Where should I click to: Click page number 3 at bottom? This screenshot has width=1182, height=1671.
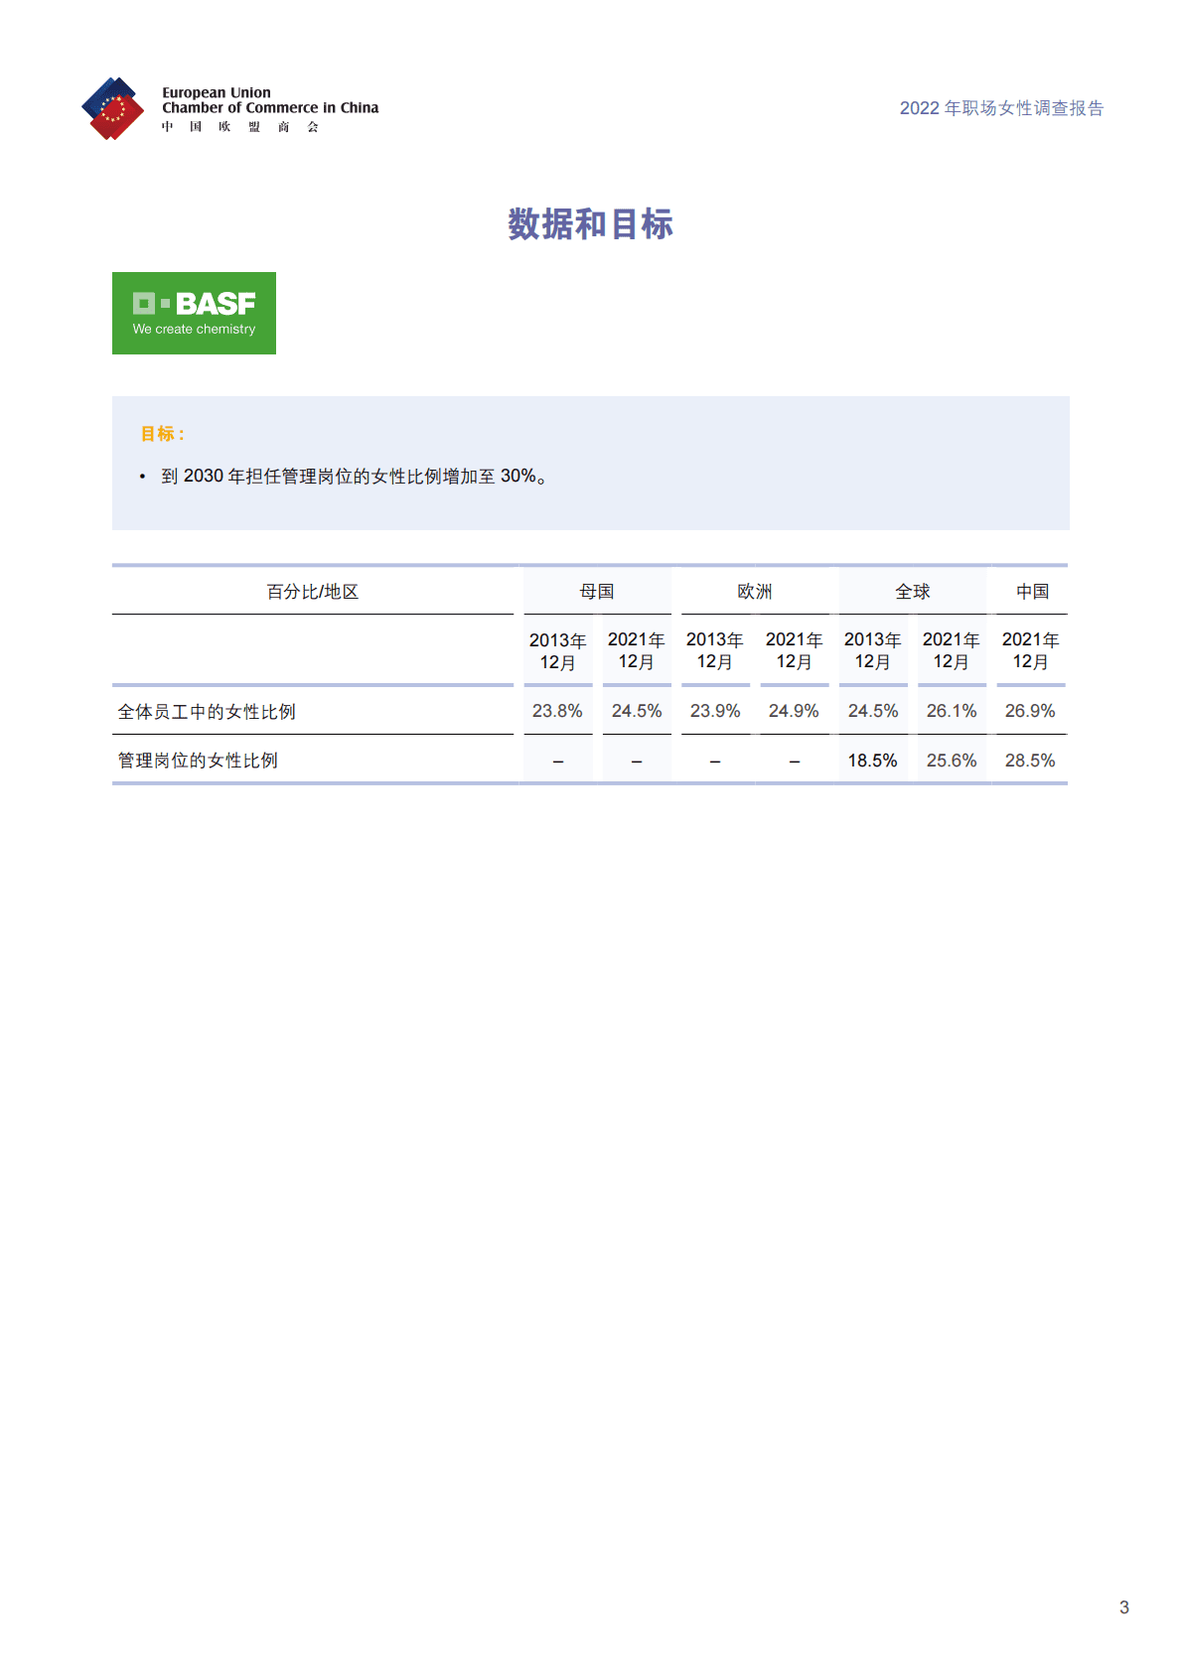(x=1123, y=1607)
